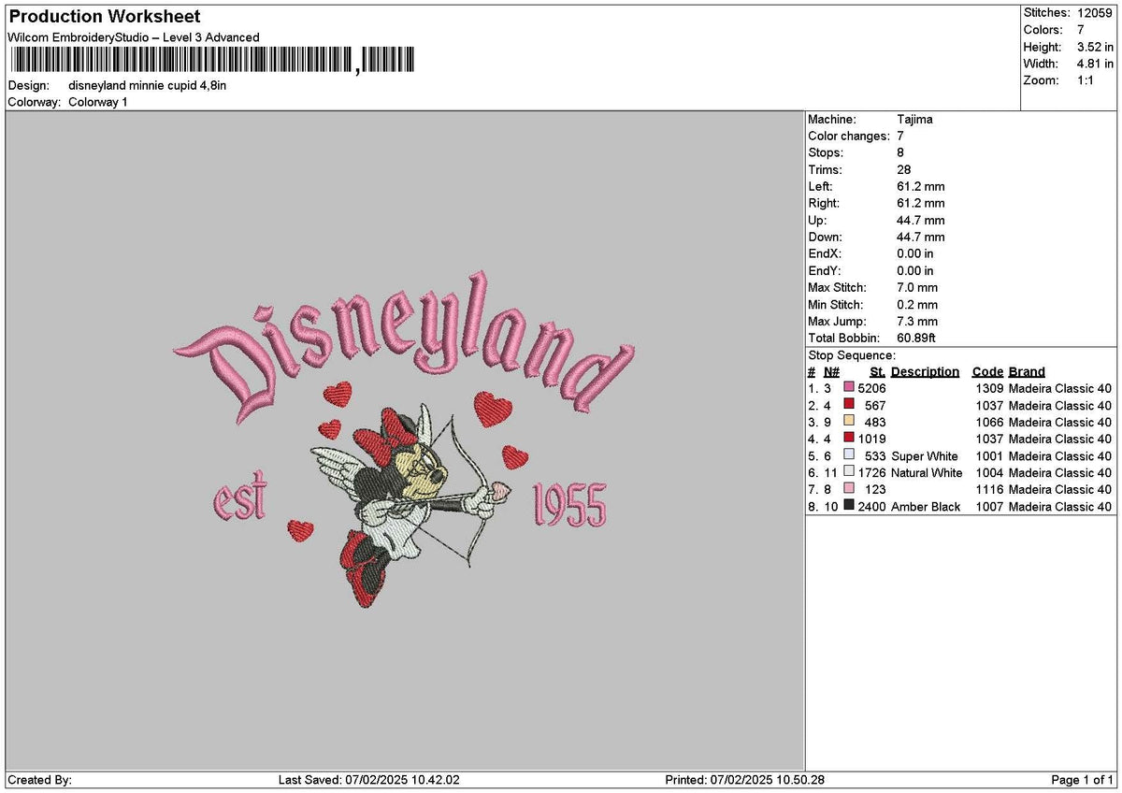Click stitch count "1726" in stop 6

(871, 473)
